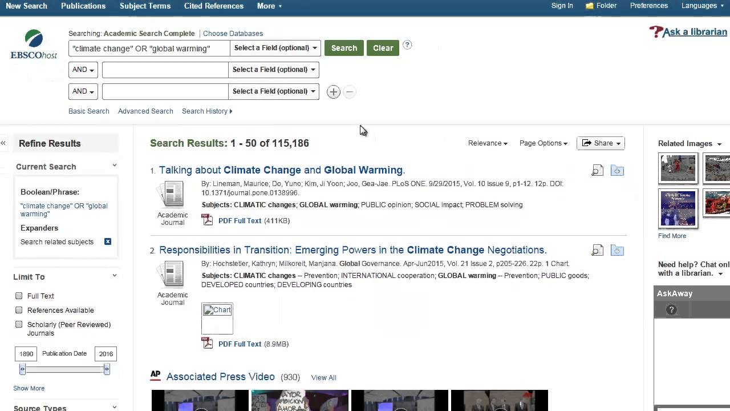Click the left handle of the publication date slider
Image resolution: width=730 pixels, height=411 pixels.
click(x=22, y=370)
